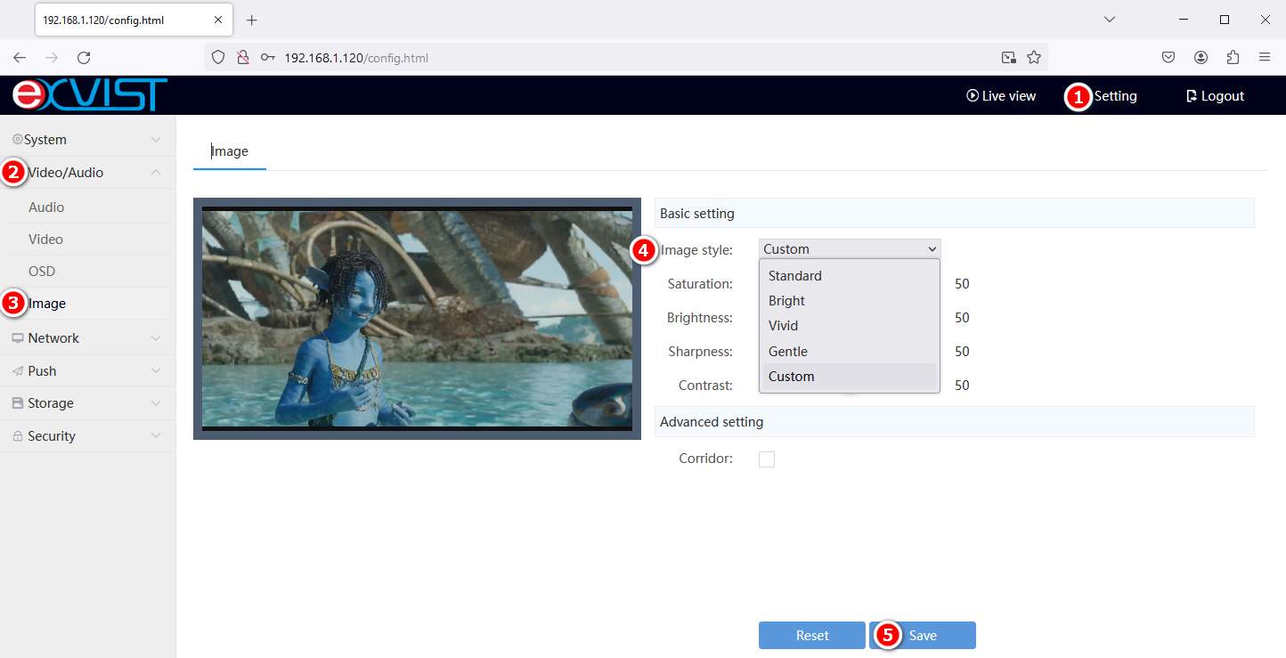Expand the Network menu section
The width and height of the screenshot is (1286, 658).
tap(87, 337)
